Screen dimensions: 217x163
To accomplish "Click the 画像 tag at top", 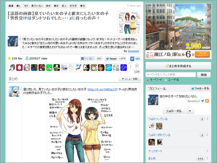I will (11, 6).
